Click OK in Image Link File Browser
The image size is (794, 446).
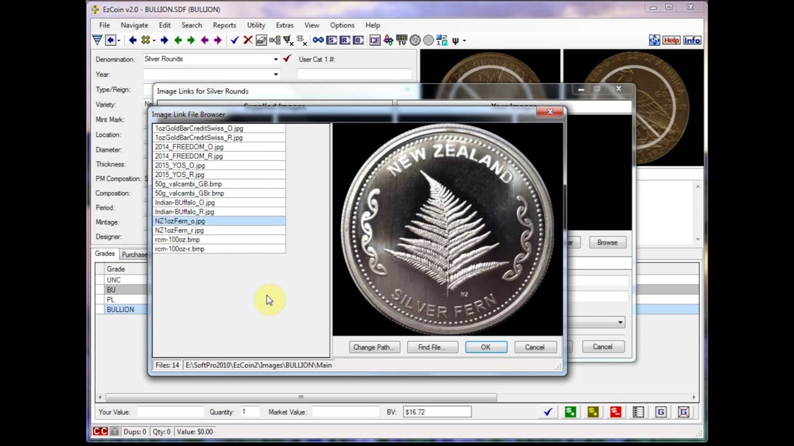point(486,348)
